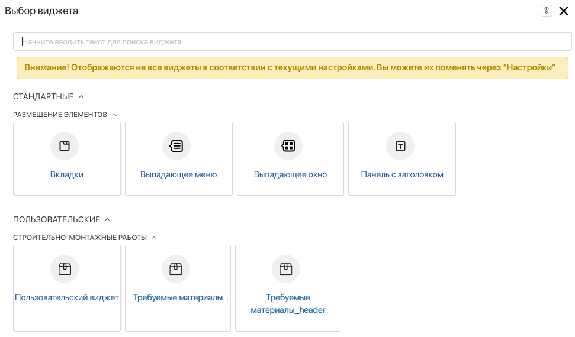
Task: Collapse the СТАНДАРТНЫЕ section chevron
Action: pyautogui.click(x=81, y=96)
